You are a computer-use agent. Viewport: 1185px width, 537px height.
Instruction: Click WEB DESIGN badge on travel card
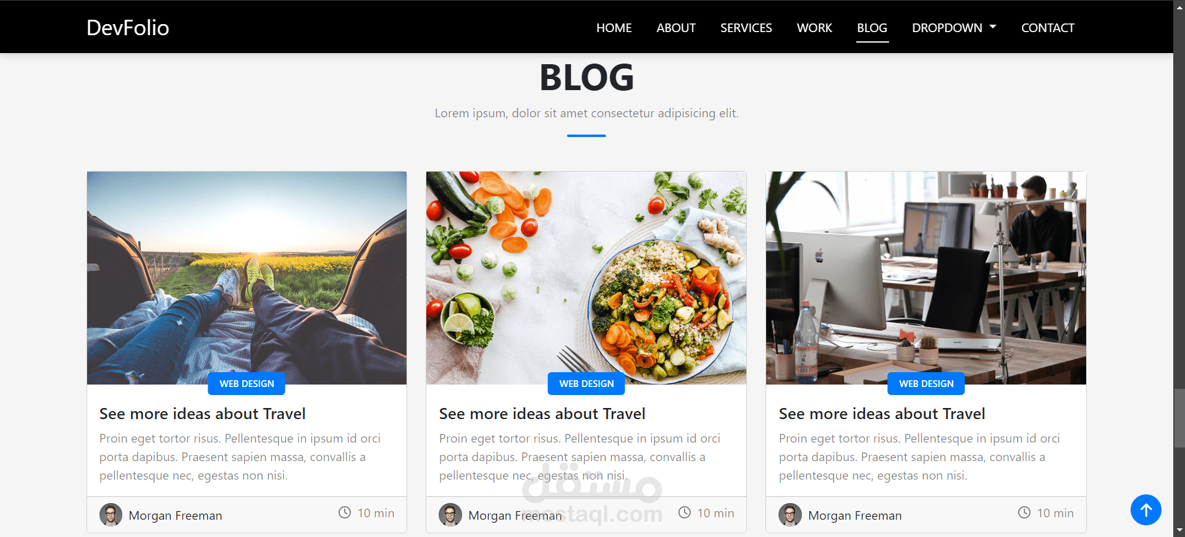(x=247, y=383)
